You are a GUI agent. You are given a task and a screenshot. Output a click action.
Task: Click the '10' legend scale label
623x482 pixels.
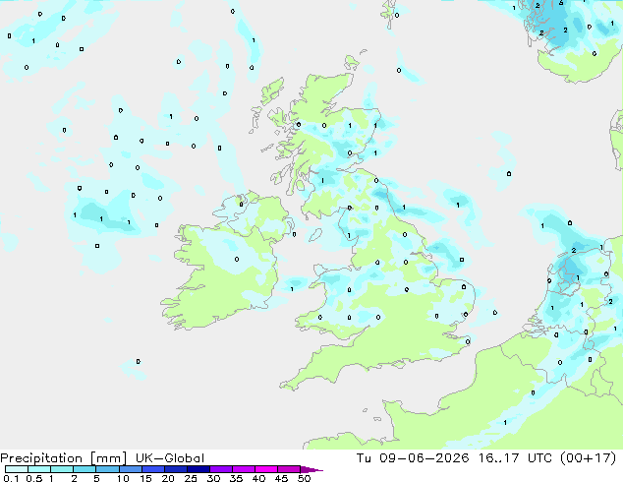tap(123, 478)
